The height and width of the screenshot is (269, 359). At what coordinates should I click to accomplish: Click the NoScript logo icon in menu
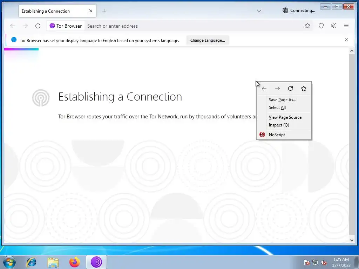pos(262,134)
